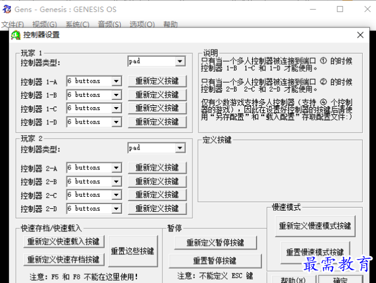Open the 帮助 menu

tap(170, 25)
